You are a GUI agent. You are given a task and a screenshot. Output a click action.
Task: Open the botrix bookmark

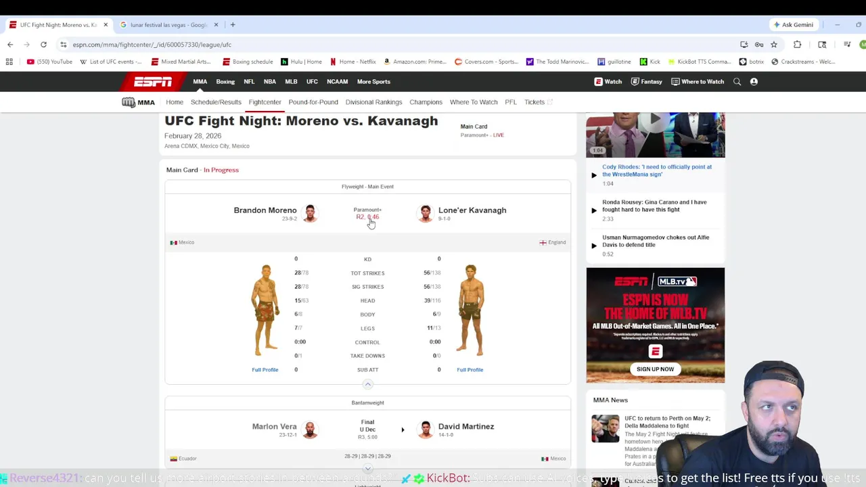coord(752,62)
